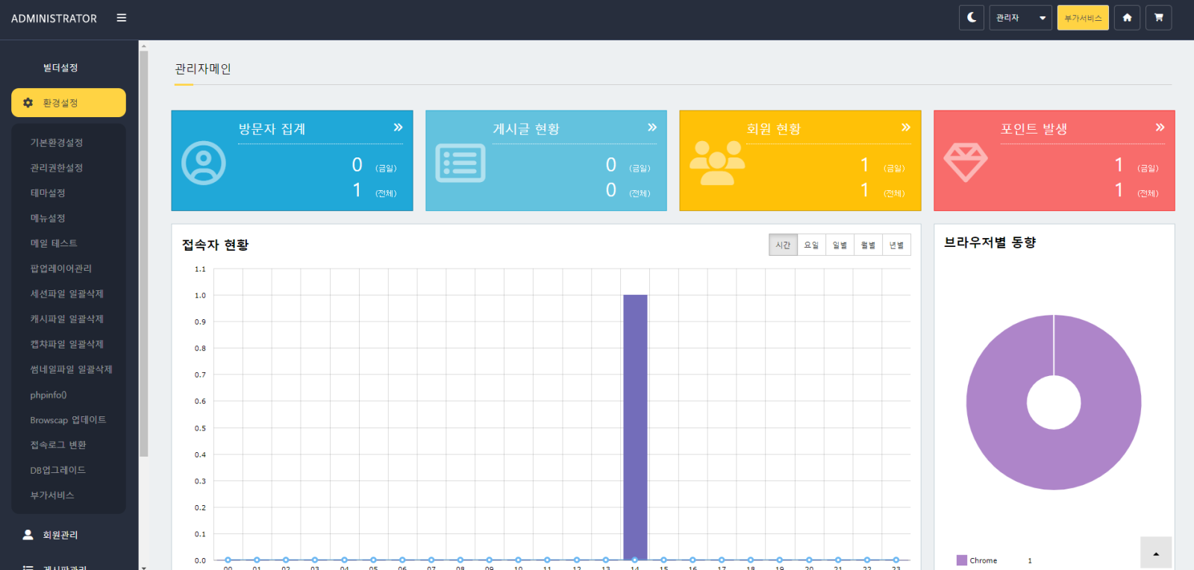
Task: Open 기본환경설정 in the sidebar
Action: (57, 142)
